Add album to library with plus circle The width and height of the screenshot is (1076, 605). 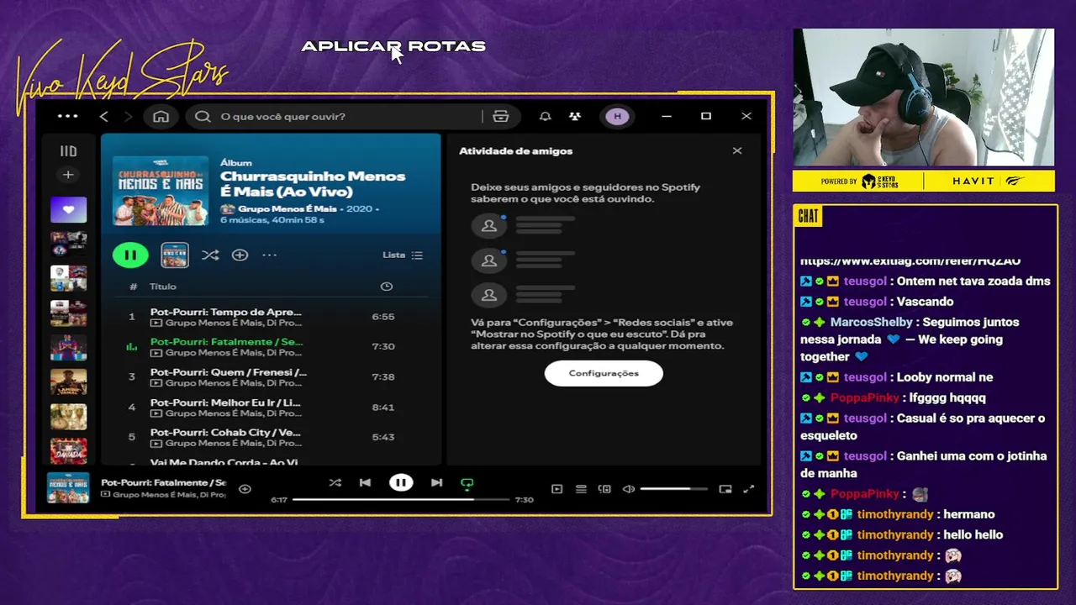(240, 255)
